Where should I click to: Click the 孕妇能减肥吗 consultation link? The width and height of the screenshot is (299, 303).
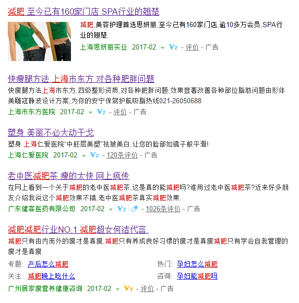tap(197, 276)
